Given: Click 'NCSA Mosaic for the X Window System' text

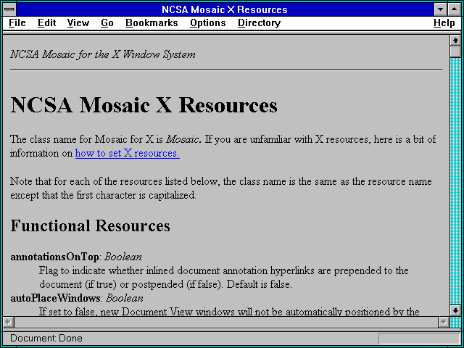Looking at the screenshot, I should 103,55.
